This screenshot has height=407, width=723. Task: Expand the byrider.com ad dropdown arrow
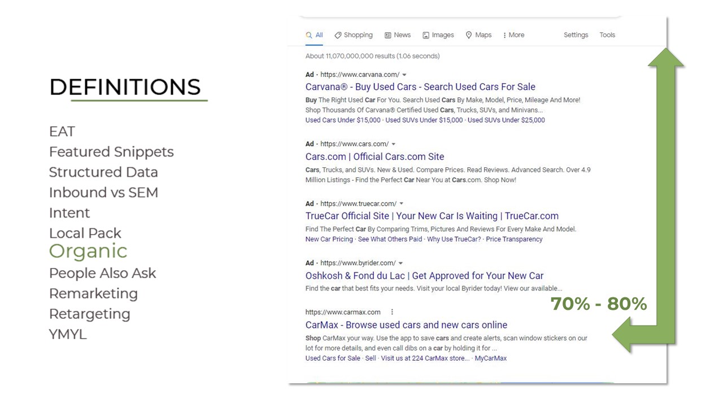point(400,263)
